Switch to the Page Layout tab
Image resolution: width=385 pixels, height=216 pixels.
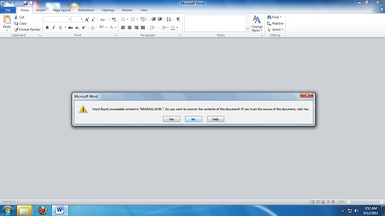click(x=61, y=10)
